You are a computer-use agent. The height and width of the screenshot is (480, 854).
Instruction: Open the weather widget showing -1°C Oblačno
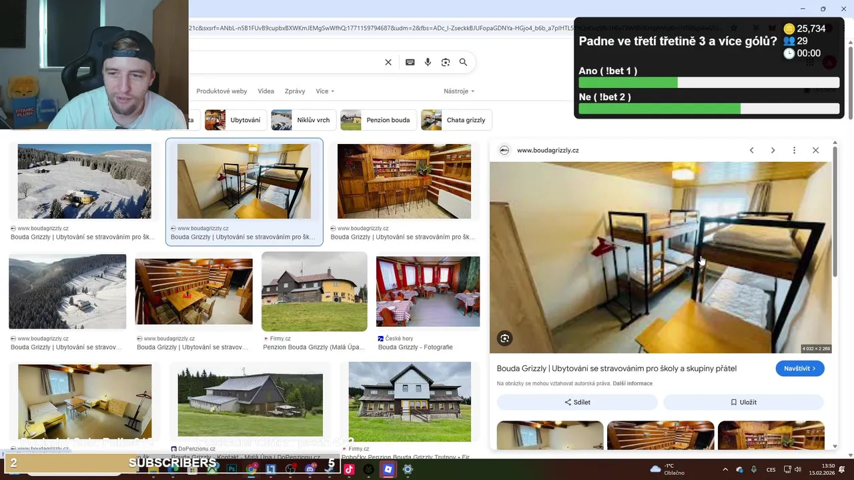coord(669,469)
